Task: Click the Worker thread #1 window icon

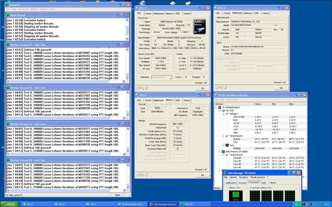Action: (8, 45)
